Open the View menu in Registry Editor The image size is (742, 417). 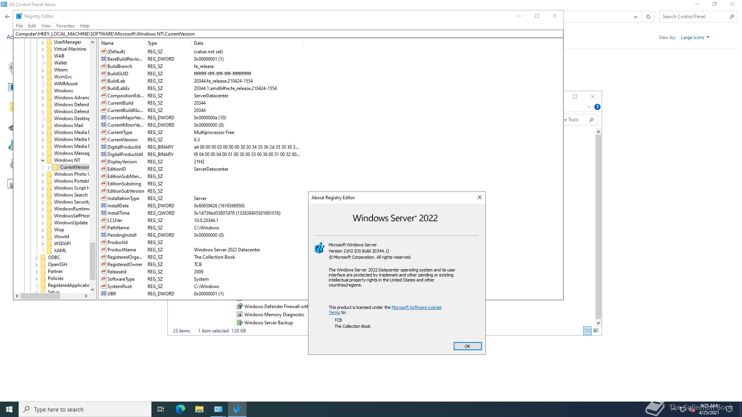[46, 26]
